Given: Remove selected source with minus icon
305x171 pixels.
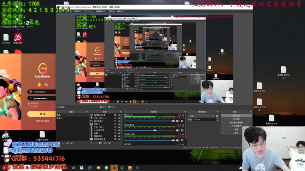Looking at the screenshot, I should pos(96,143).
